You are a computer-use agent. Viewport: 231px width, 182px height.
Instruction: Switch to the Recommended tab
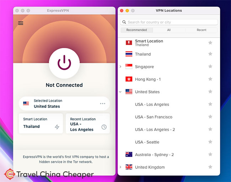[136, 30]
